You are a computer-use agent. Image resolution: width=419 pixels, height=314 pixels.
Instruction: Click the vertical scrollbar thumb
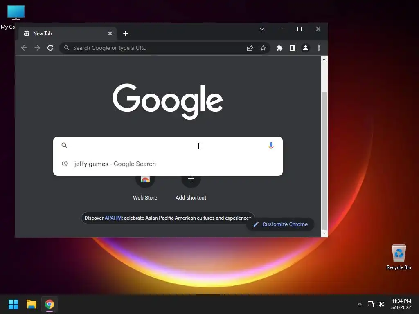pos(324,160)
